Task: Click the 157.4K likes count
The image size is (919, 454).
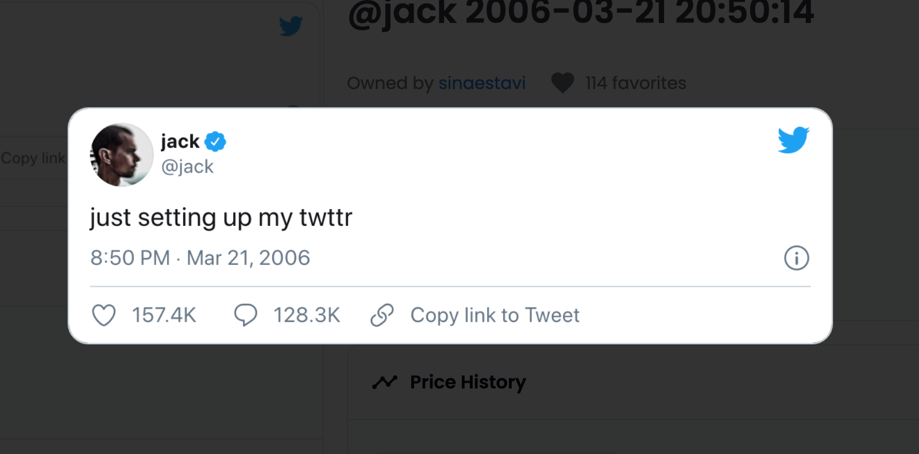Action: [x=164, y=315]
